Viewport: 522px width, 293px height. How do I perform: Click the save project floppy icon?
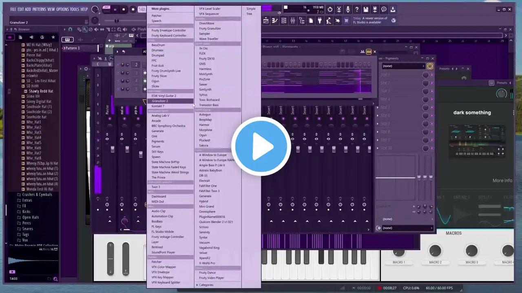(x=366, y=9)
